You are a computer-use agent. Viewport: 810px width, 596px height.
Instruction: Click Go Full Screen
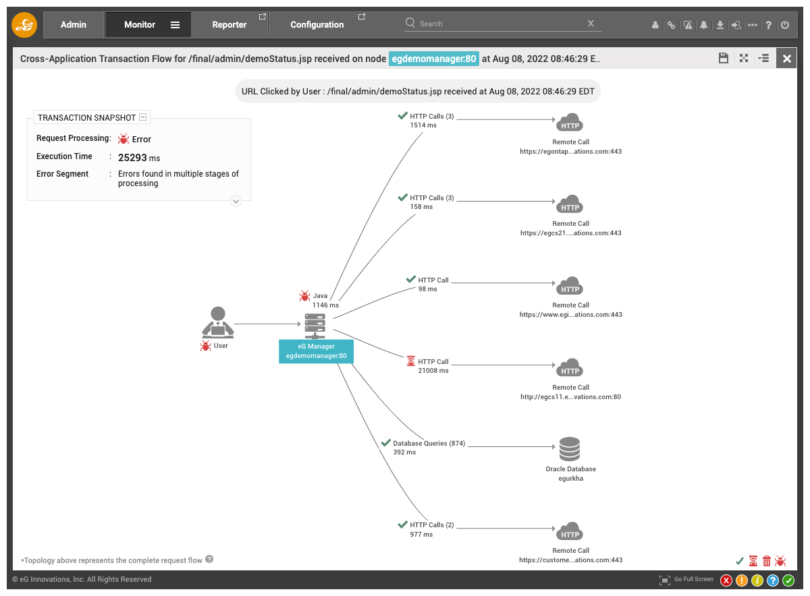[x=686, y=580]
